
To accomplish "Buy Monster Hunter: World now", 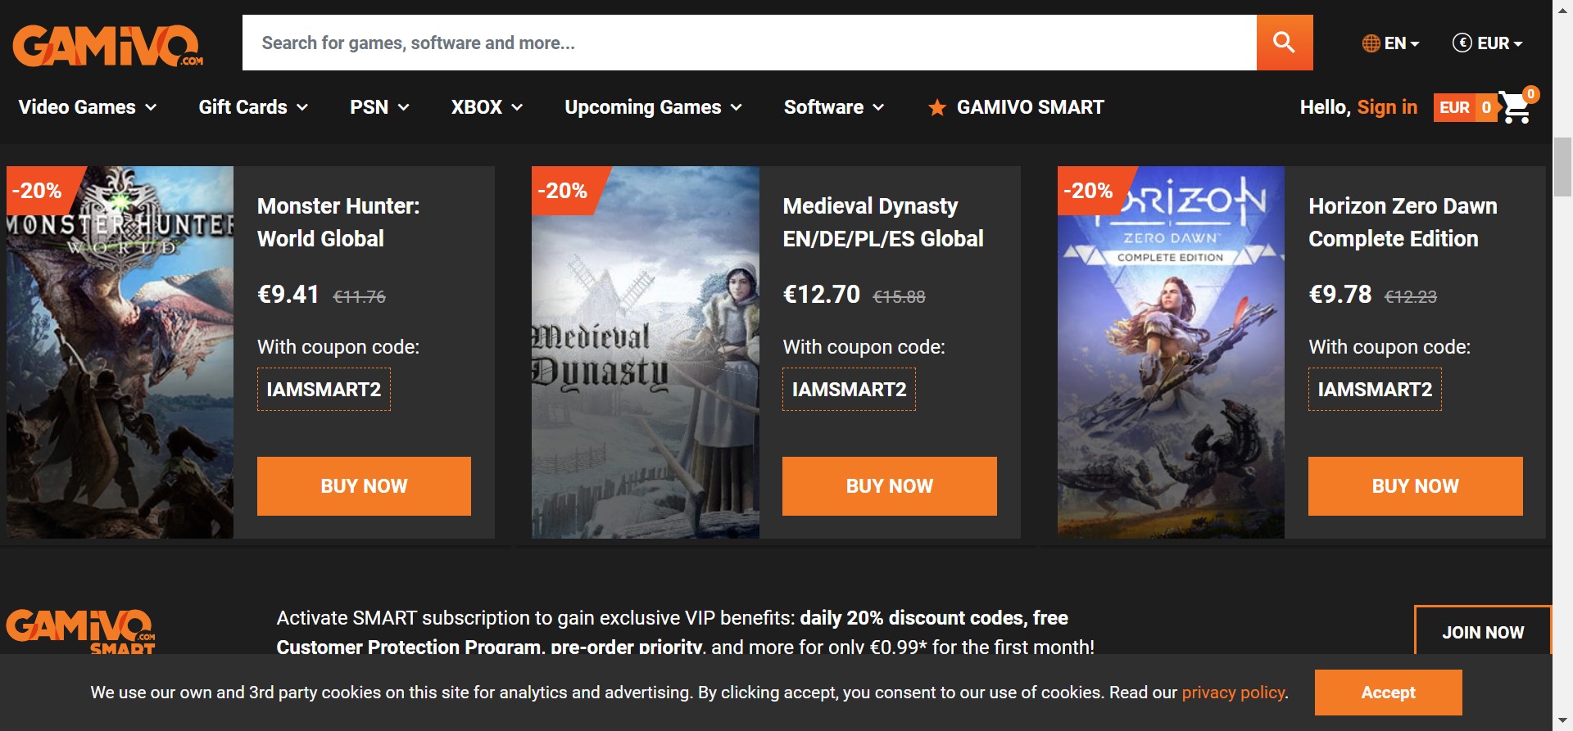I will 364,486.
